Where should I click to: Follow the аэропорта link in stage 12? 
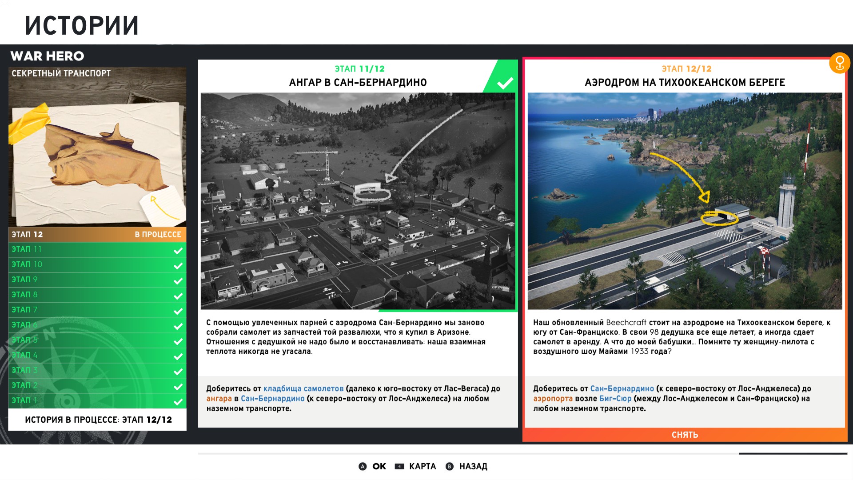(x=553, y=399)
